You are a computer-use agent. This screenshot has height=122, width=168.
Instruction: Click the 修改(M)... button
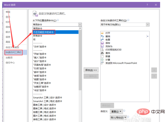coord(107,106)
